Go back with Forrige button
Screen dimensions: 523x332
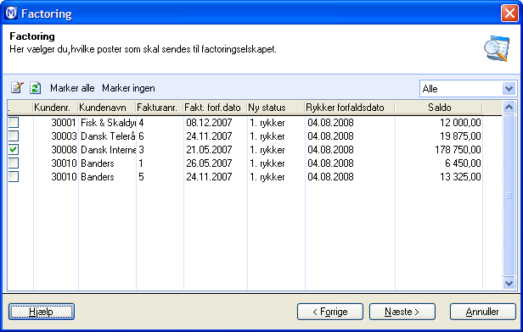[330, 312]
